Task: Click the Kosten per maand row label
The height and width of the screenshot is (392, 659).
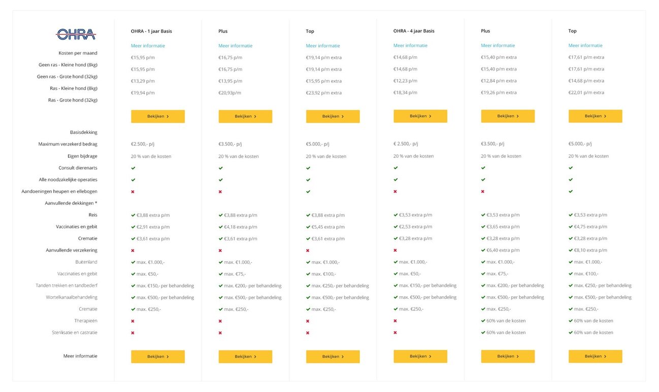Action: click(78, 53)
